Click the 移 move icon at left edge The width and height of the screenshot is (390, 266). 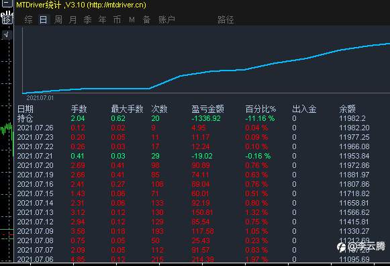pyautogui.click(x=7, y=19)
